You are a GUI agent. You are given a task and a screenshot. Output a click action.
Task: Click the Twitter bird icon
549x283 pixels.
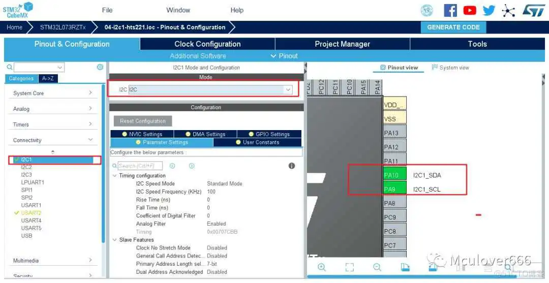[489, 10]
